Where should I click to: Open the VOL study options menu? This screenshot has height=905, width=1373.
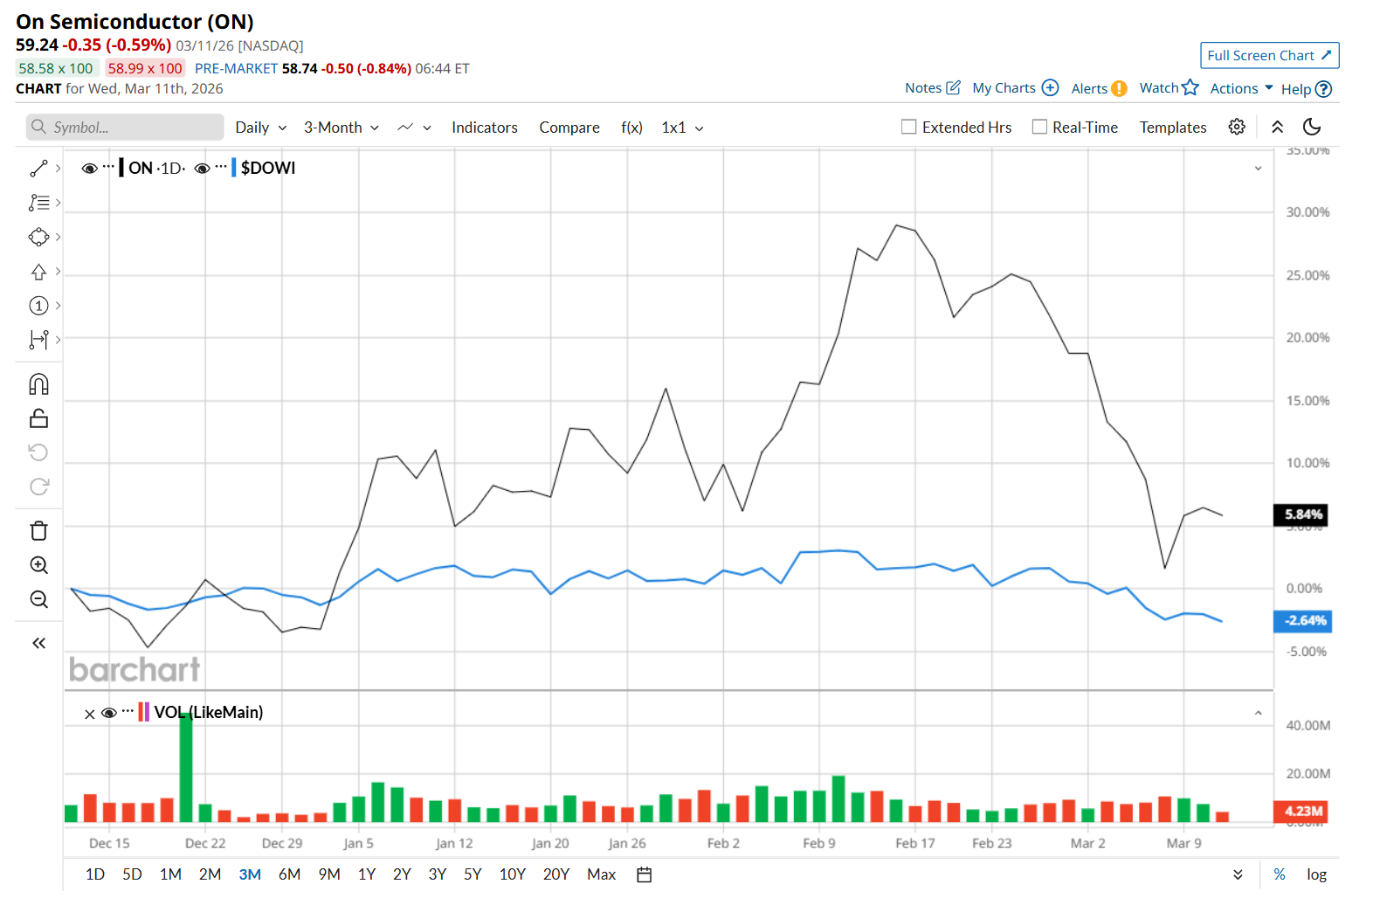point(128,711)
